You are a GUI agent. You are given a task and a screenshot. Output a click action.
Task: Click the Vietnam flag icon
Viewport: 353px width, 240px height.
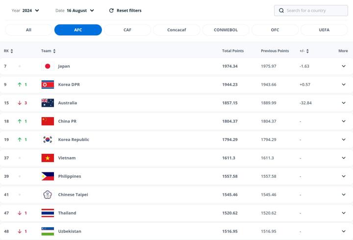click(x=48, y=158)
